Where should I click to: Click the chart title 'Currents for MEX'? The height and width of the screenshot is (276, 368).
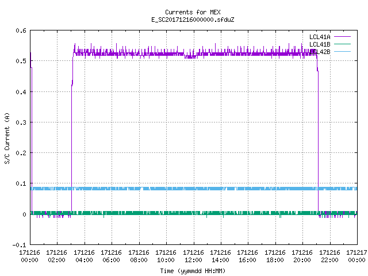click(193, 12)
